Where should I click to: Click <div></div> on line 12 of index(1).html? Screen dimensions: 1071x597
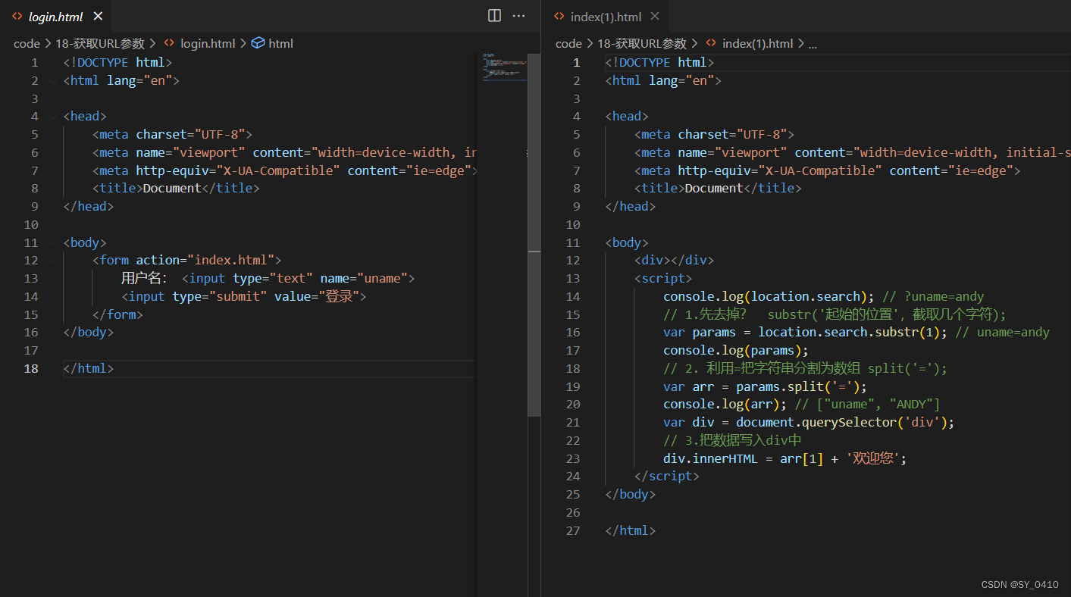[x=674, y=260]
